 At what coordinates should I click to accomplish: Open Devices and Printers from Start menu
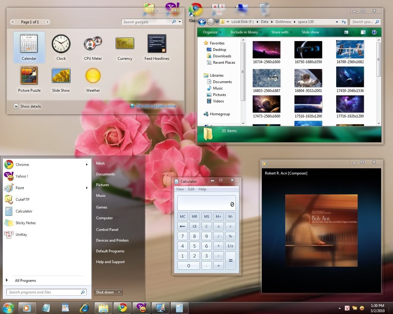112,240
